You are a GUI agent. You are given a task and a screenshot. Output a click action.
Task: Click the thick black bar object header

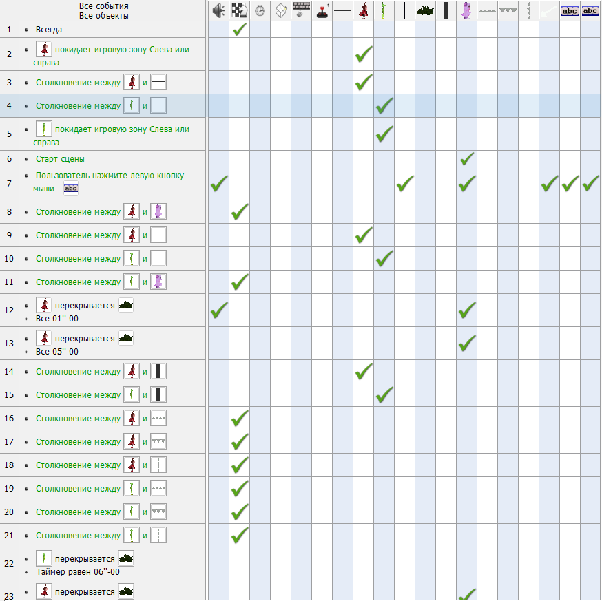click(446, 10)
